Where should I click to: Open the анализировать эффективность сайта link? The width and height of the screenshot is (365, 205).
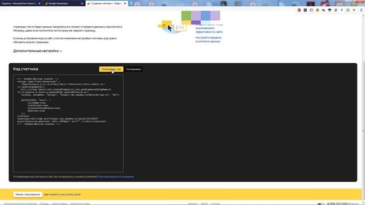coord(209,30)
